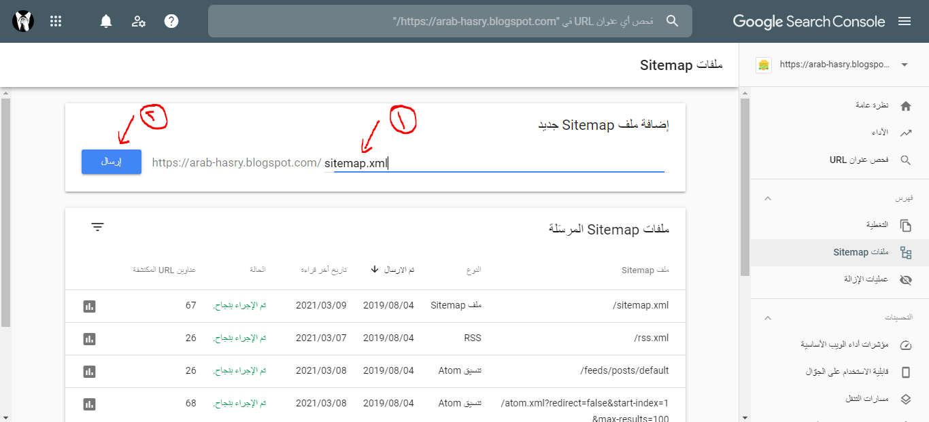Image resolution: width=929 pixels, height=422 pixels.
Task: Click discovered URLs value 68
Action: pyautogui.click(x=191, y=404)
